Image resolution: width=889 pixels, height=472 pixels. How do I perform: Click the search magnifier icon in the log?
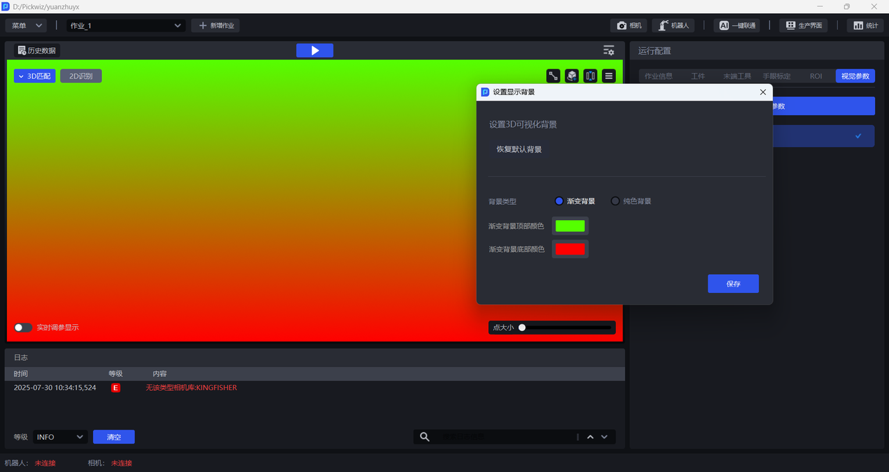click(425, 437)
